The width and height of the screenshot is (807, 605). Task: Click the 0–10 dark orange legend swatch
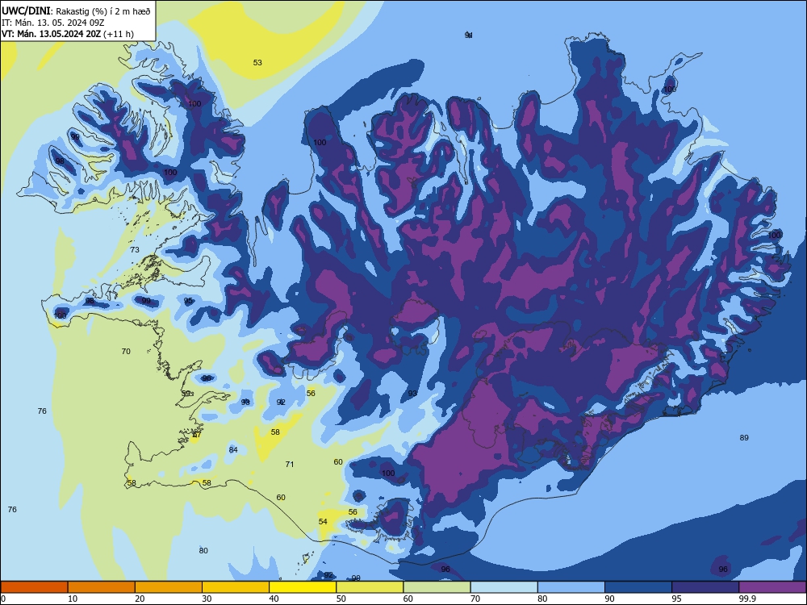coord(34,587)
